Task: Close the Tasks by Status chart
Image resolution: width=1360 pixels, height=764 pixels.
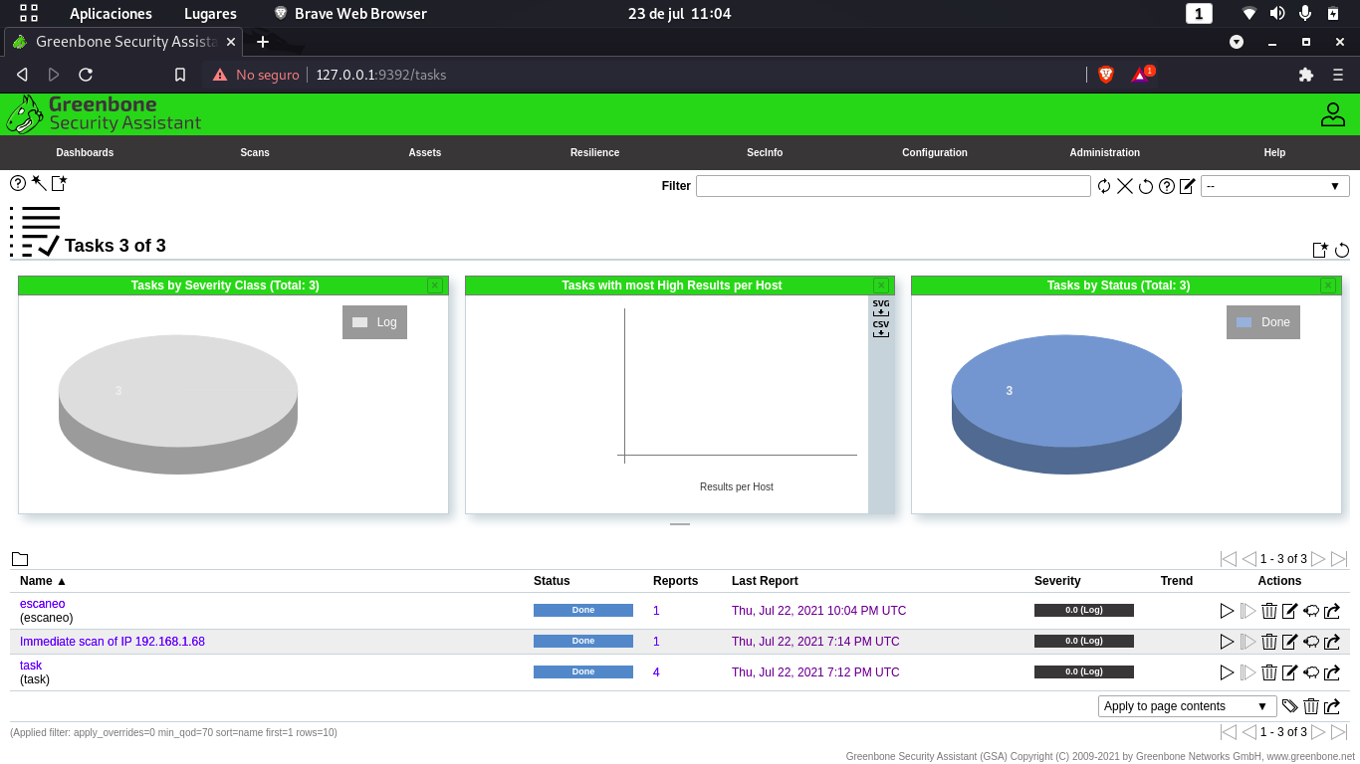Action: coord(1328,286)
